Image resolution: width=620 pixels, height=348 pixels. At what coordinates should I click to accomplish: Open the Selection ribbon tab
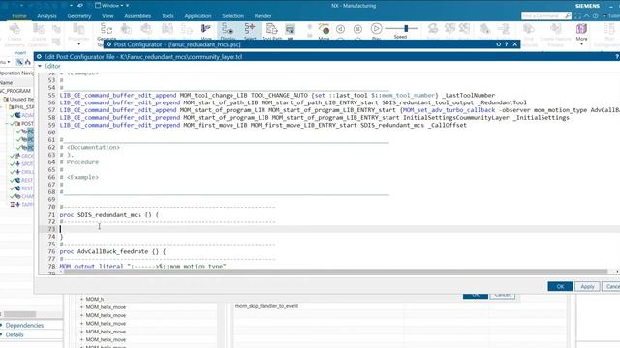tap(232, 16)
